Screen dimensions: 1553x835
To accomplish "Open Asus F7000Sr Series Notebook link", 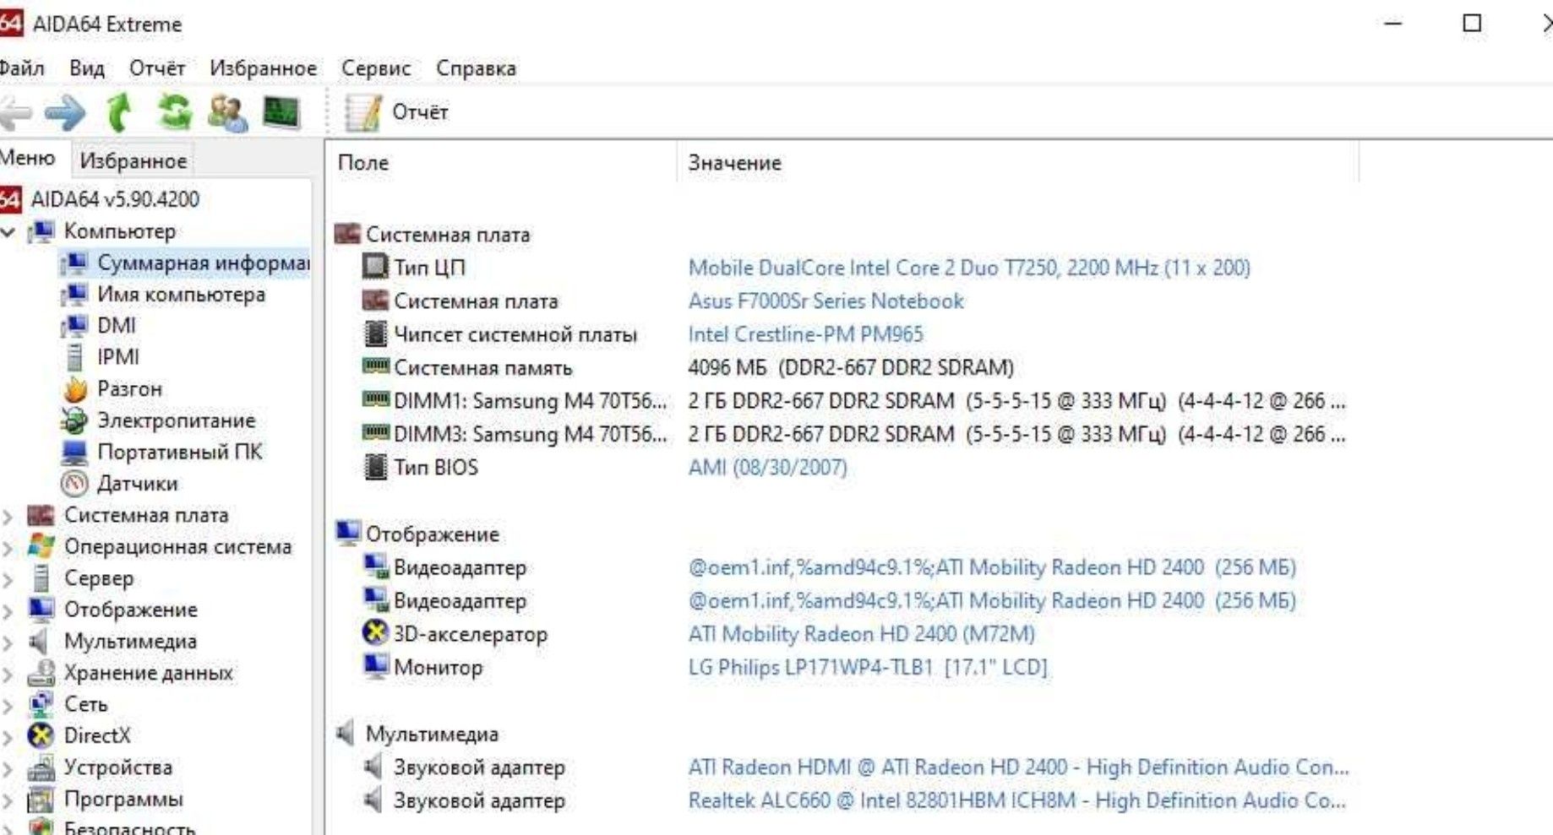I will [826, 301].
